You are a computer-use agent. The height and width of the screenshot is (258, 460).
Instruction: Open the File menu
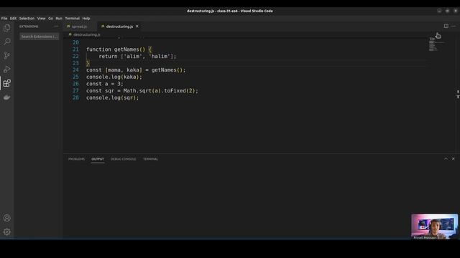coord(4,18)
